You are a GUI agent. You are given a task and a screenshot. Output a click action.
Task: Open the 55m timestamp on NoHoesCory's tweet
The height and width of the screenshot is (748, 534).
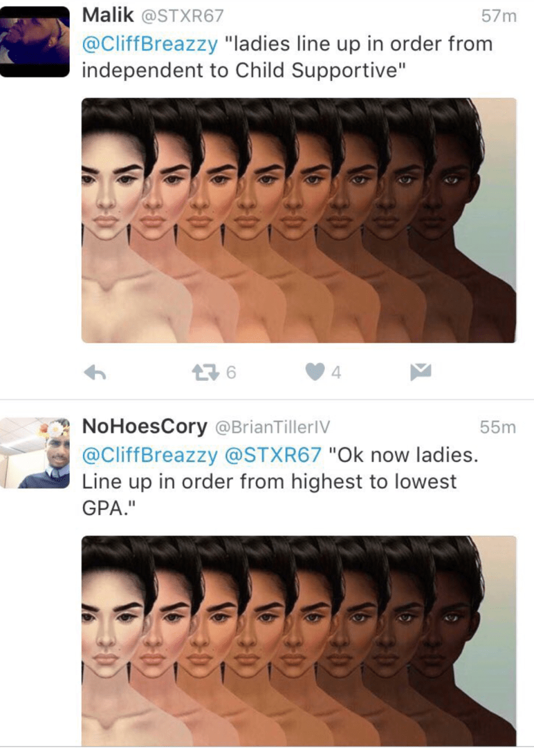[498, 428]
